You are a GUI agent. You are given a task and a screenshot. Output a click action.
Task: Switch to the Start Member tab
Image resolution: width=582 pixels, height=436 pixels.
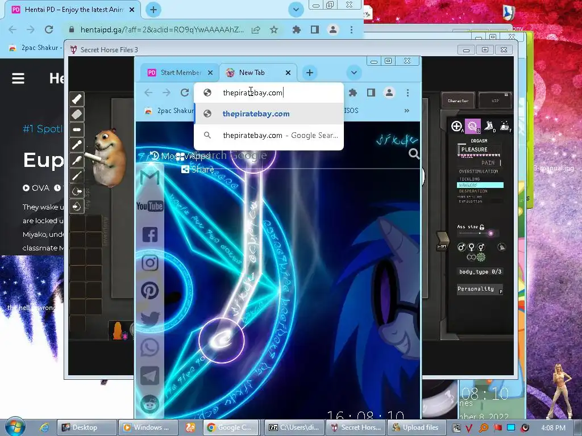(181, 73)
